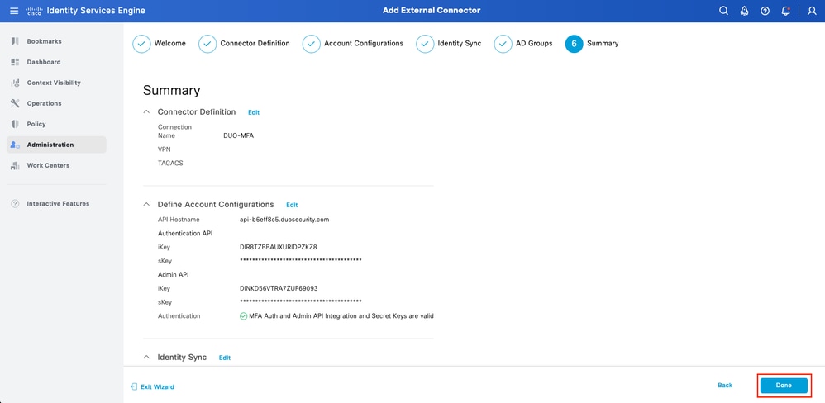Open Interactive Features menu item

click(x=56, y=204)
